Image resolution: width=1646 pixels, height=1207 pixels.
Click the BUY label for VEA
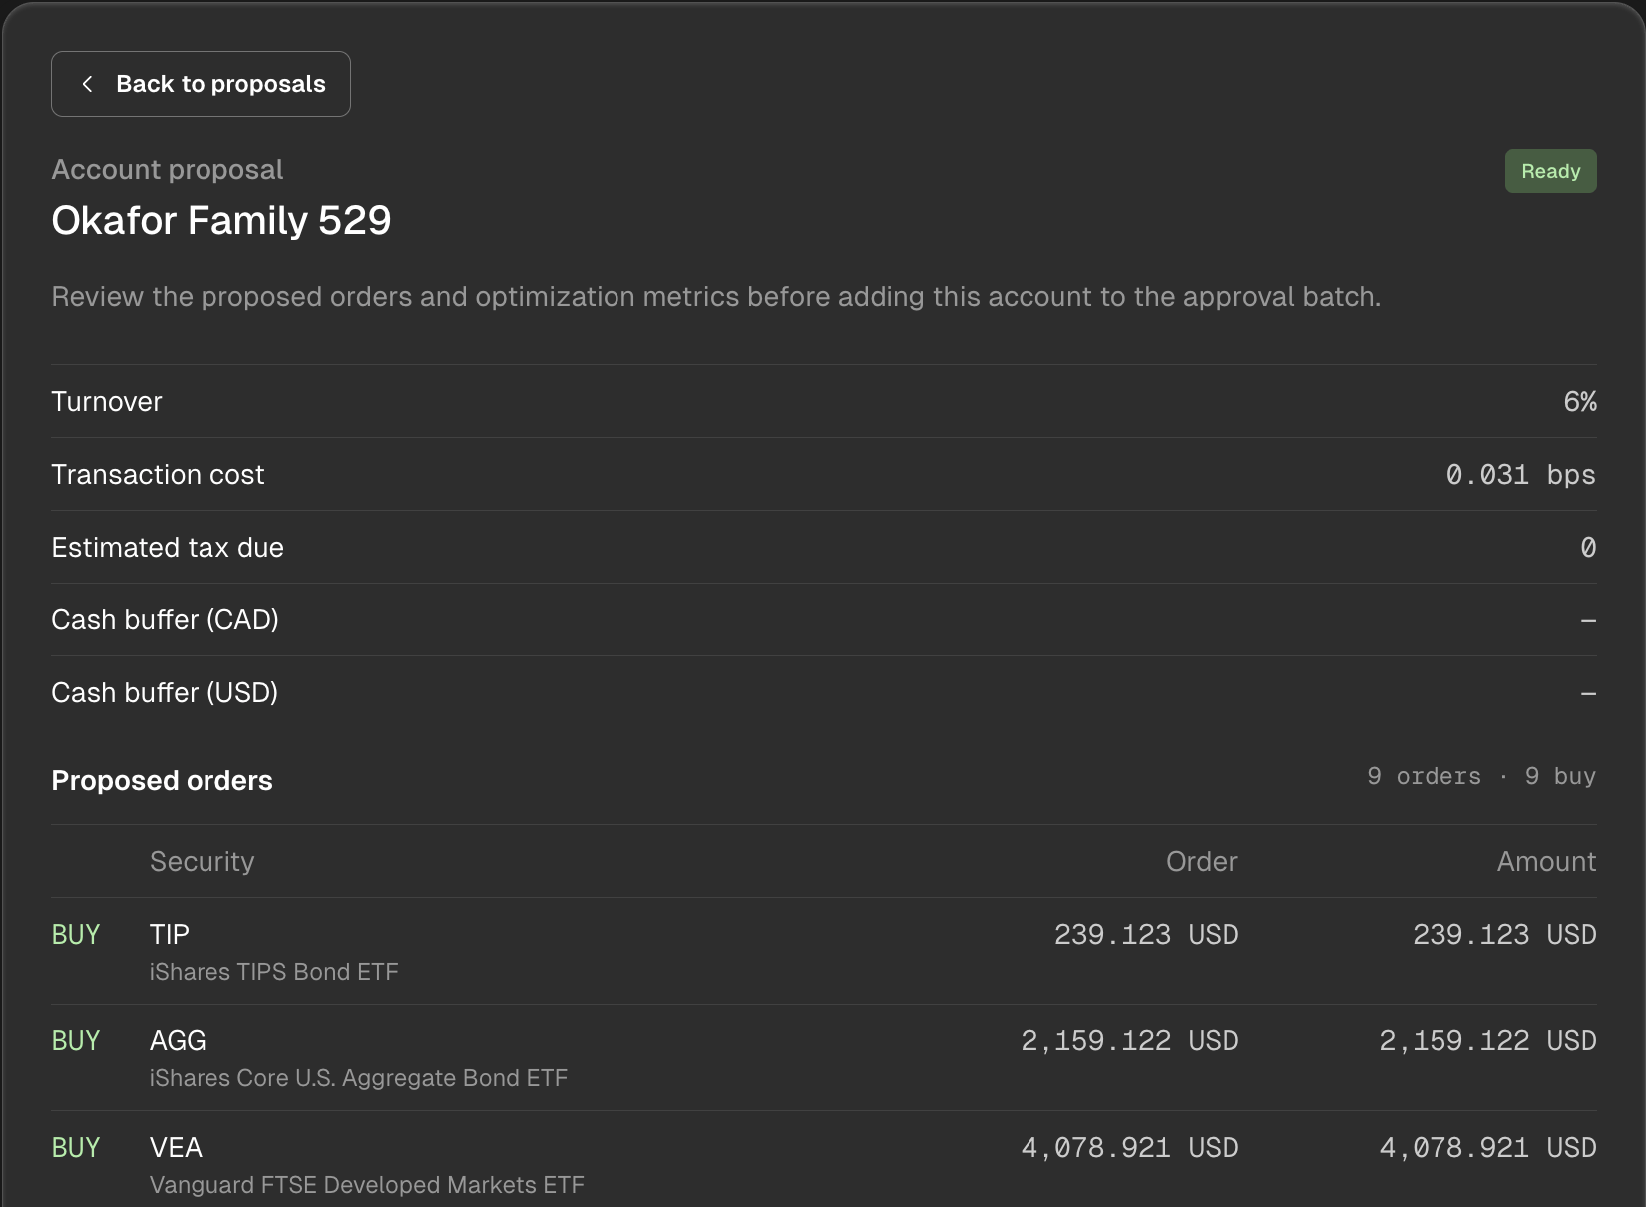(x=76, y=1147)
